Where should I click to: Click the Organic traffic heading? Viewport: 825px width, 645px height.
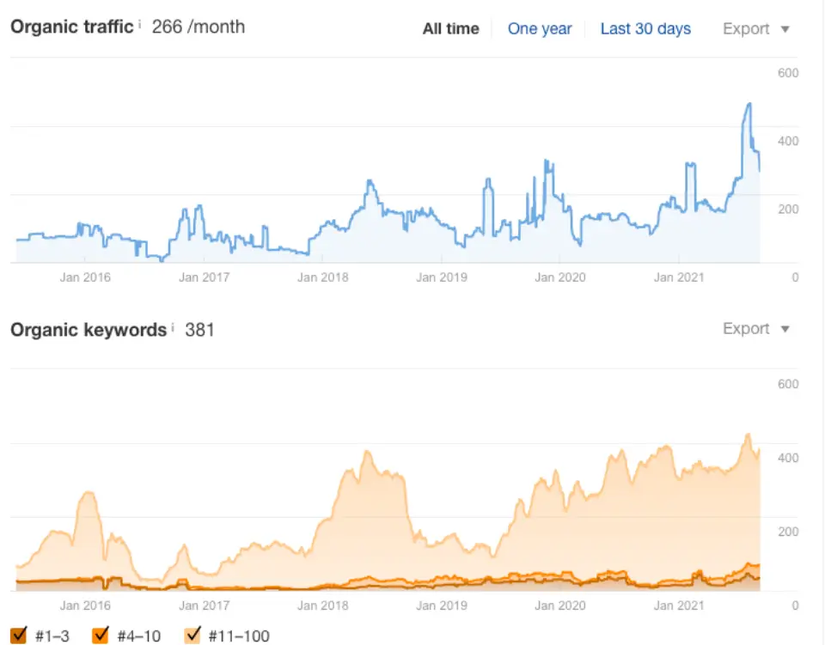tap(72, 27)
